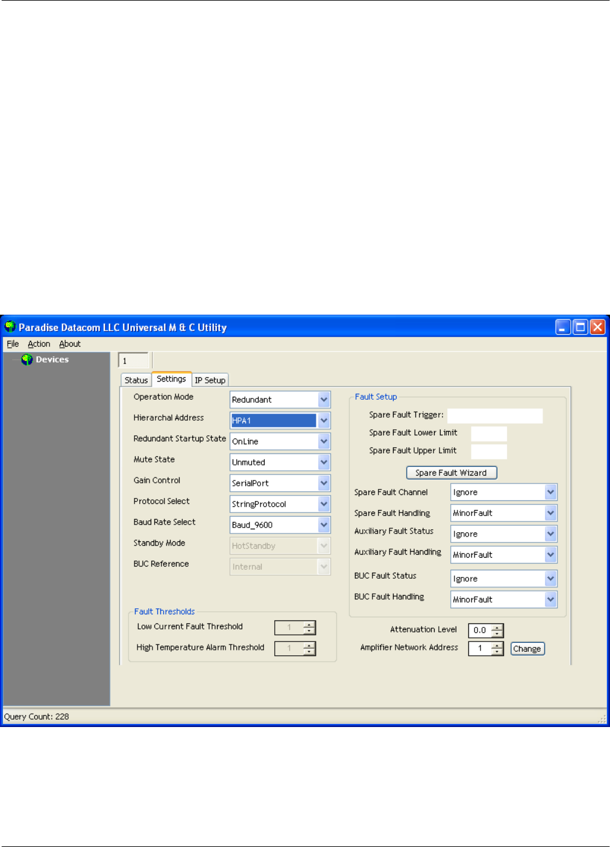610x847 pixels.
Task: Maximize the M & C Utility window
Action: pyautogui.click(x=580, y=327)
